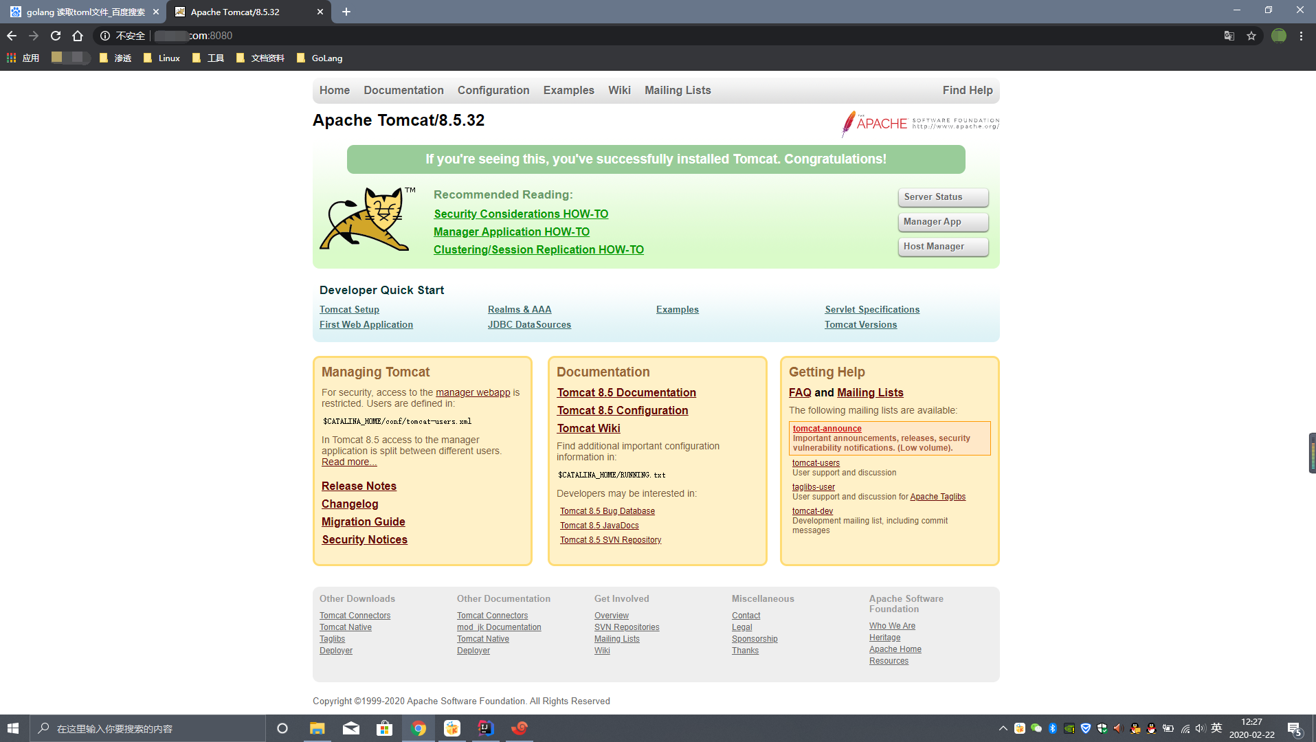Open the Chrome profile avatar
The width and height of the screenshot is (1316, 742).
(x=1279, y=36)
